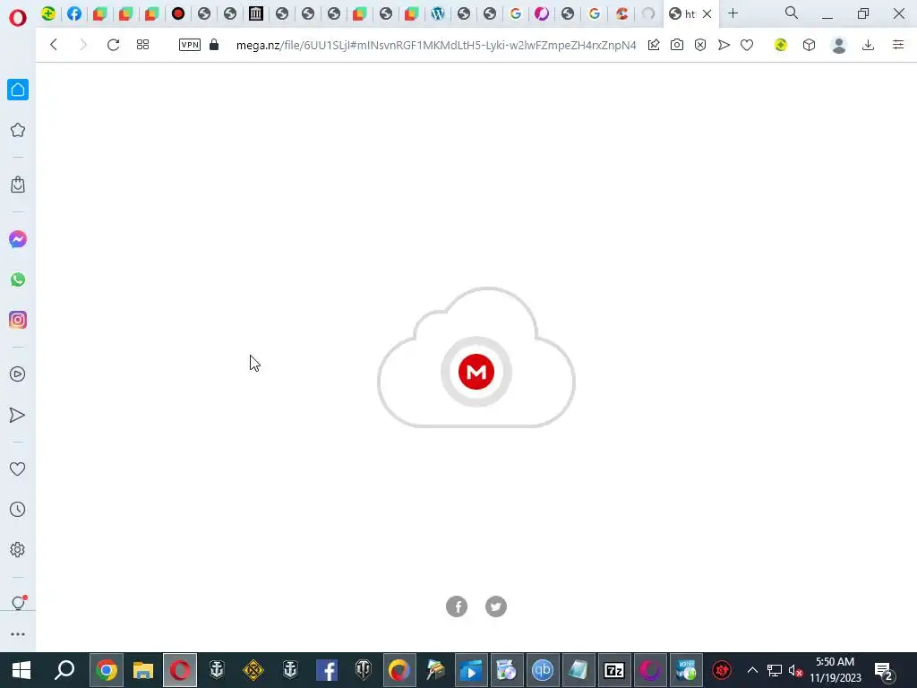Image resolution: width=917 pixels, height=688 pixels.
Task: Open MEGA's Twitter page link
Action: point(496,606)
